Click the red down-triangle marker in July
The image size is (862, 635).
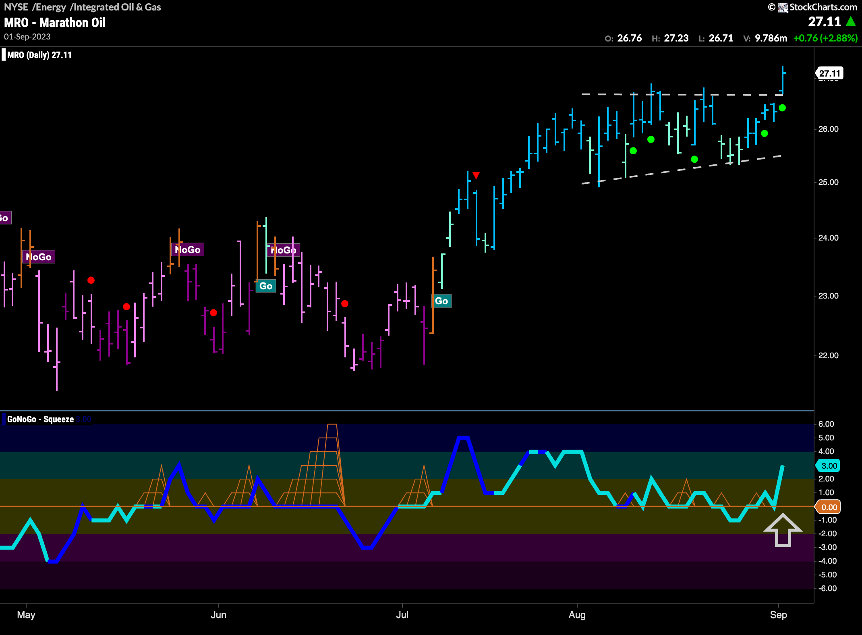(x=476, y=175)
